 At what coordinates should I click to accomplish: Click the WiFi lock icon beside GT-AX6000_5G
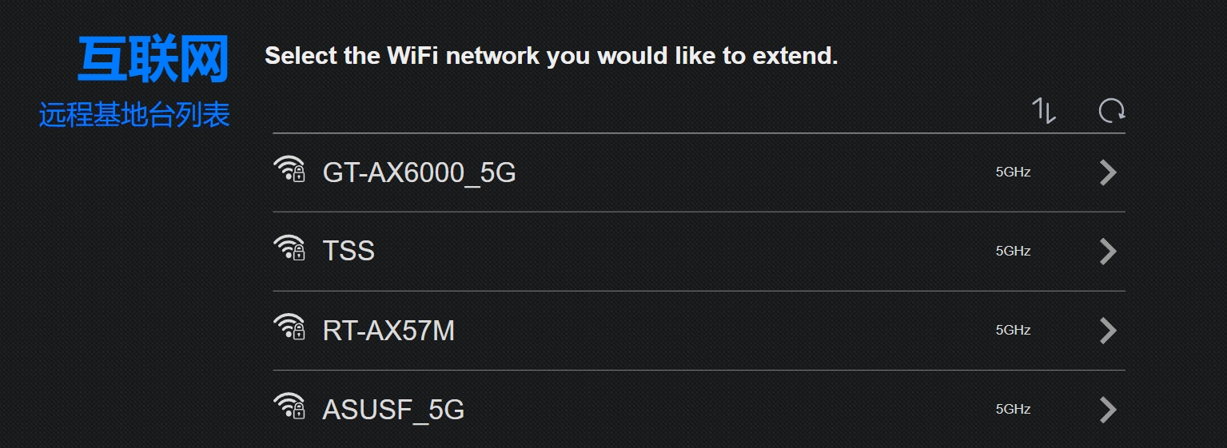point(289,169)
